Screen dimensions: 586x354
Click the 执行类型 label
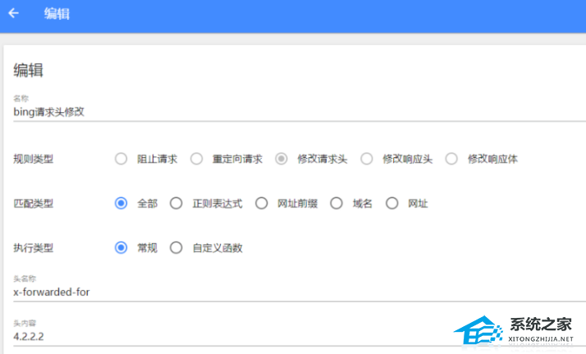click(34, 247)
